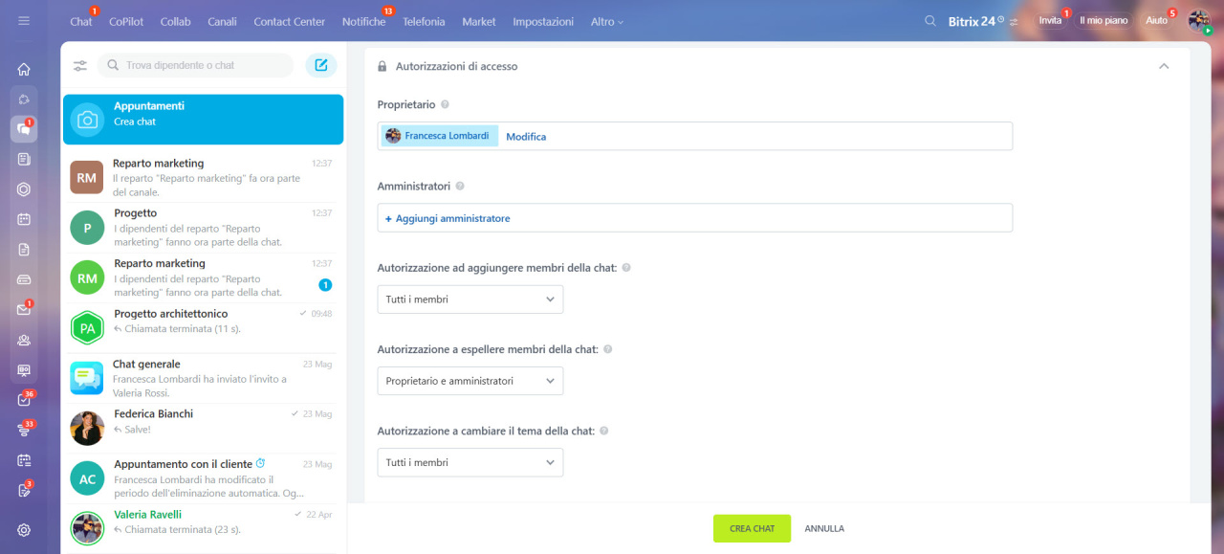Screen dimensions: 1224x554
Task: Click the Modifica link for owner
Action: (526, 137)
